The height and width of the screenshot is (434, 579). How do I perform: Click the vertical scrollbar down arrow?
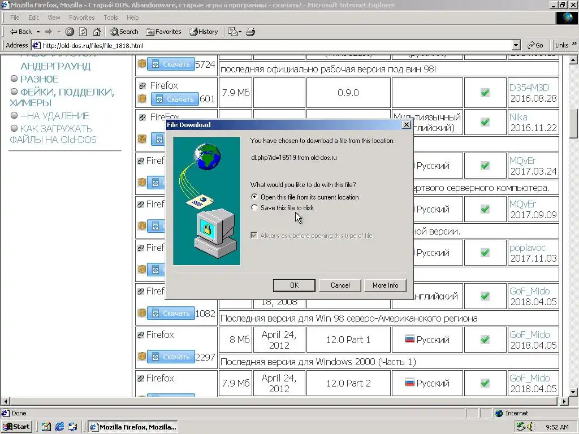pyautogui.click(x=573, y=392)
